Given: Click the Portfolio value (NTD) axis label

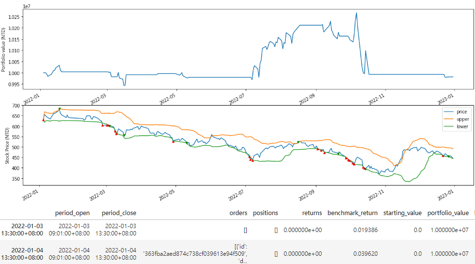Looking at the screenshot, I should pos(4,50).
